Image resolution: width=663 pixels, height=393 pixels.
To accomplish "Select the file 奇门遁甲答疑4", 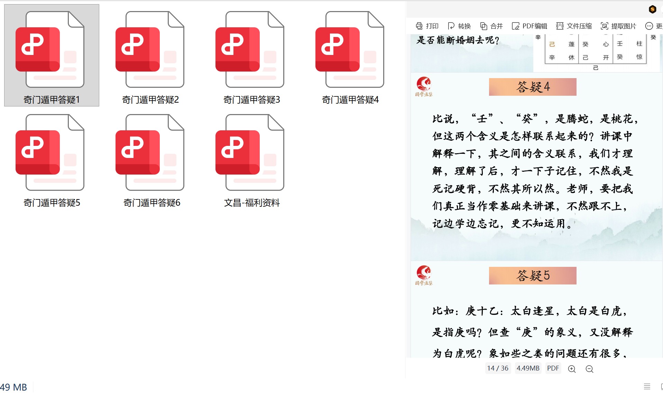I will point(350,55).
